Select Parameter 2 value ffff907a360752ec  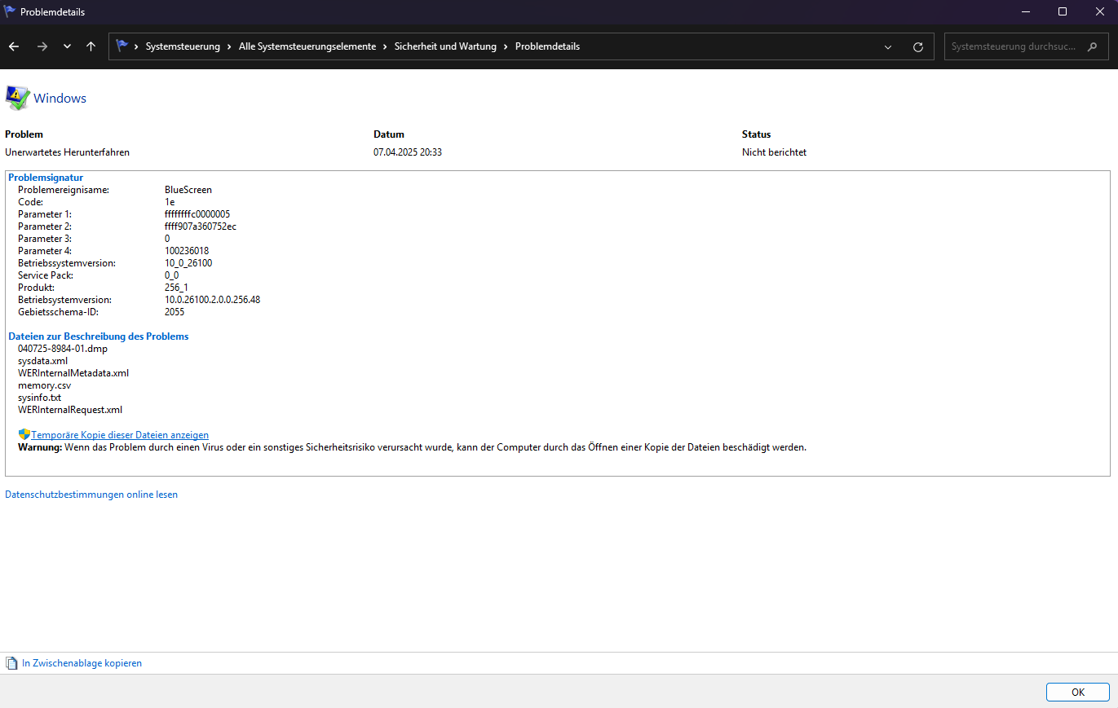click(201, 226)
